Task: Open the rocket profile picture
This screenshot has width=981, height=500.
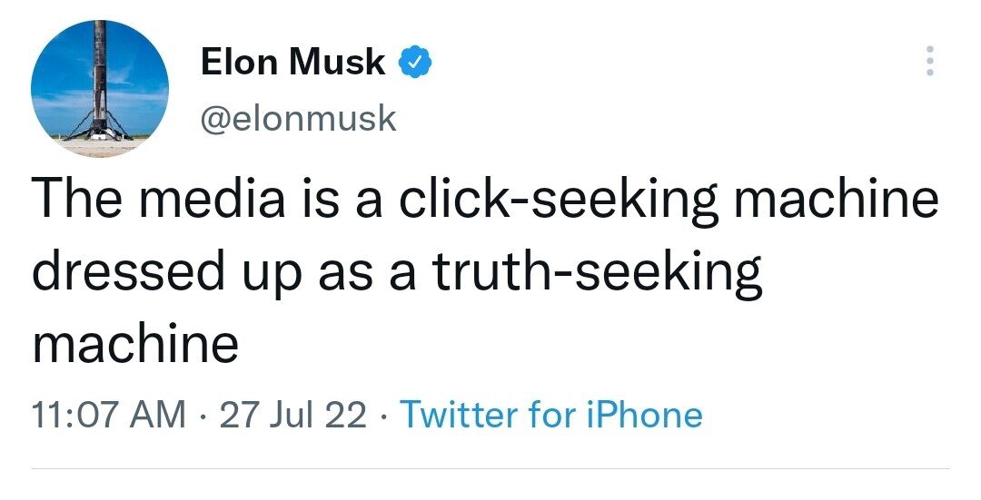Action: coord(100,88)
